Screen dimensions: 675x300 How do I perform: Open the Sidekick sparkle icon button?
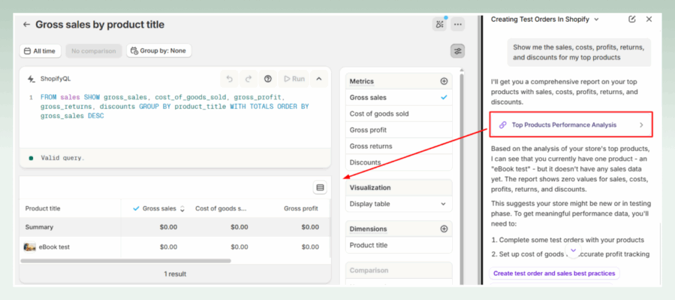[440, 24]
